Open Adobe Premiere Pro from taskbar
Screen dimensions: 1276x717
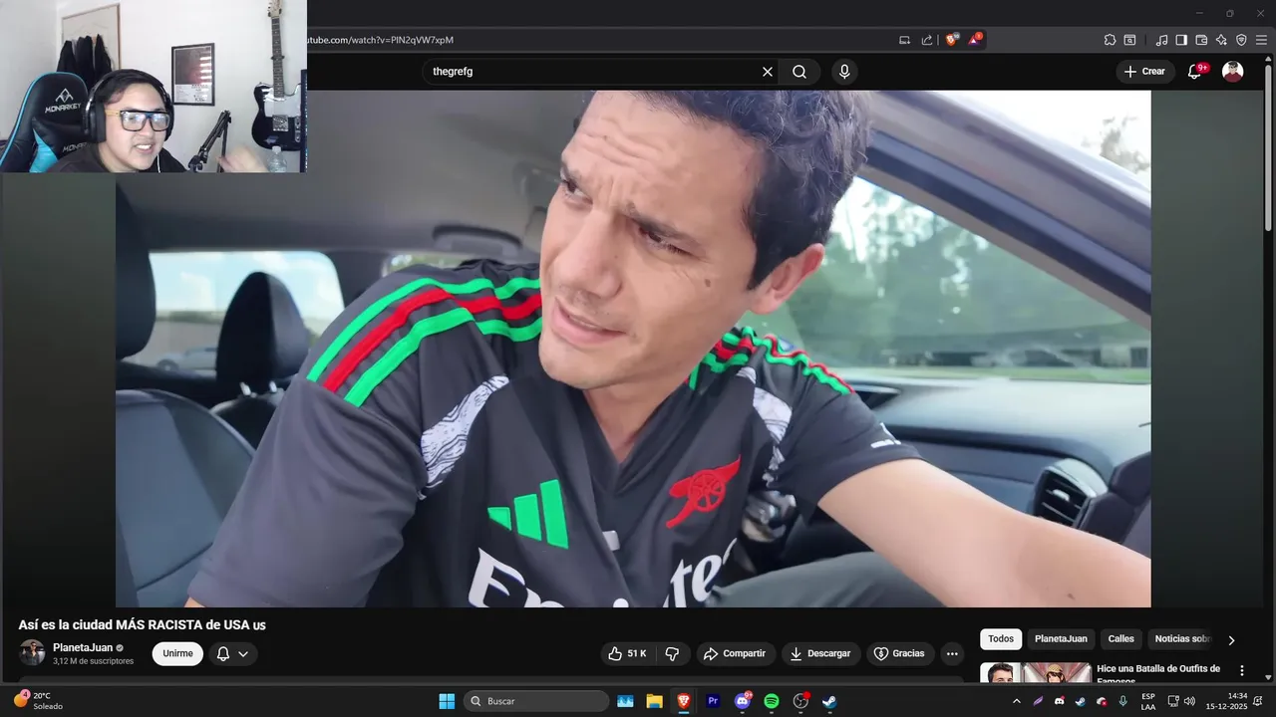pyautogui.click(x=713, y=701)
